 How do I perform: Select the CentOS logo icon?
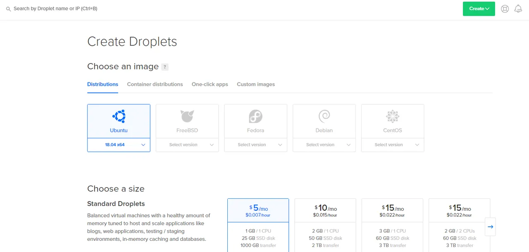[x=393, y=116]
